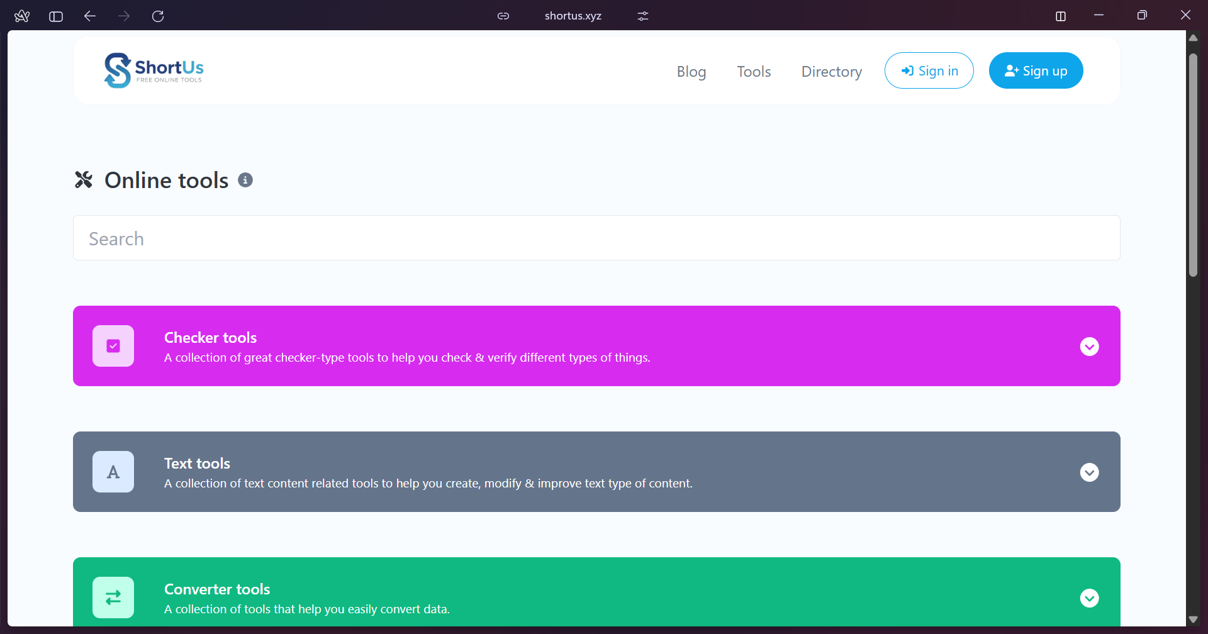The height and width of the screenshot is (634, 1208).
Task: Open the site settings tune icon
Action: (642, 16)
